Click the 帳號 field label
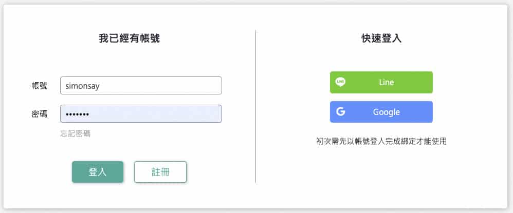The image size is (513, 213). pyautogui.click(x=40, y=86)
